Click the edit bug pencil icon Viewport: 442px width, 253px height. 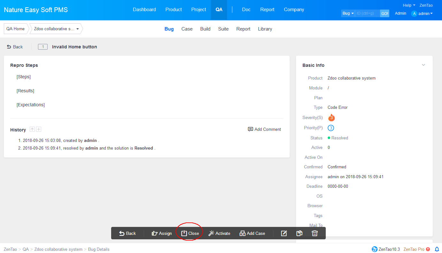284,233
